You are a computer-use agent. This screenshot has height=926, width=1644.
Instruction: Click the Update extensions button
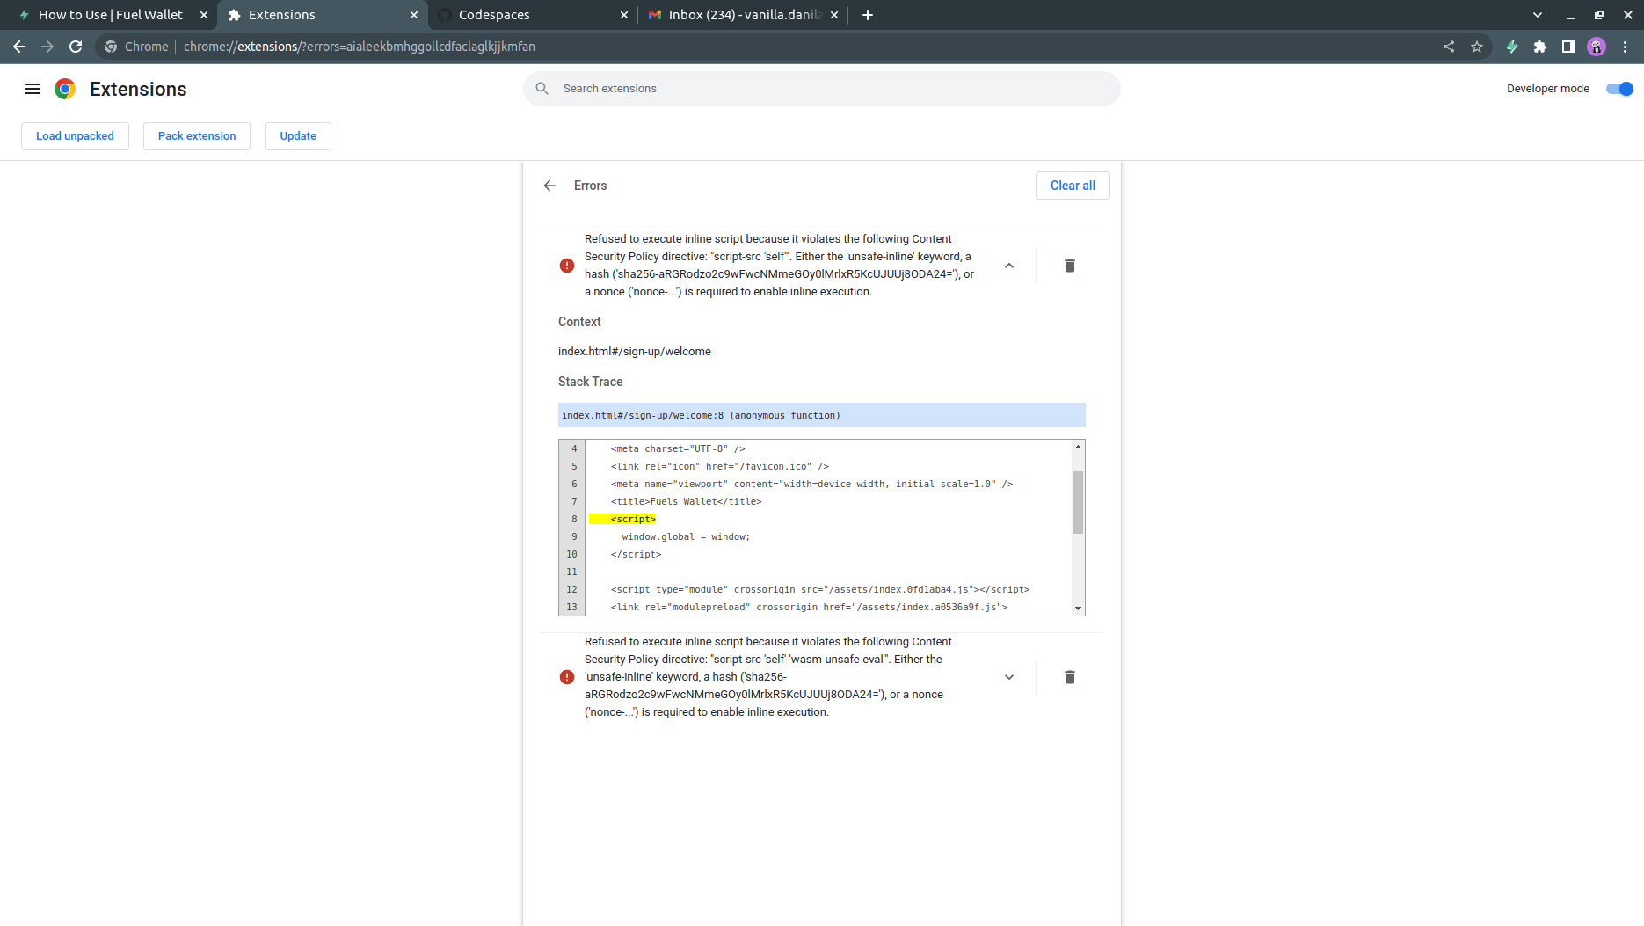tap(297, 135)
